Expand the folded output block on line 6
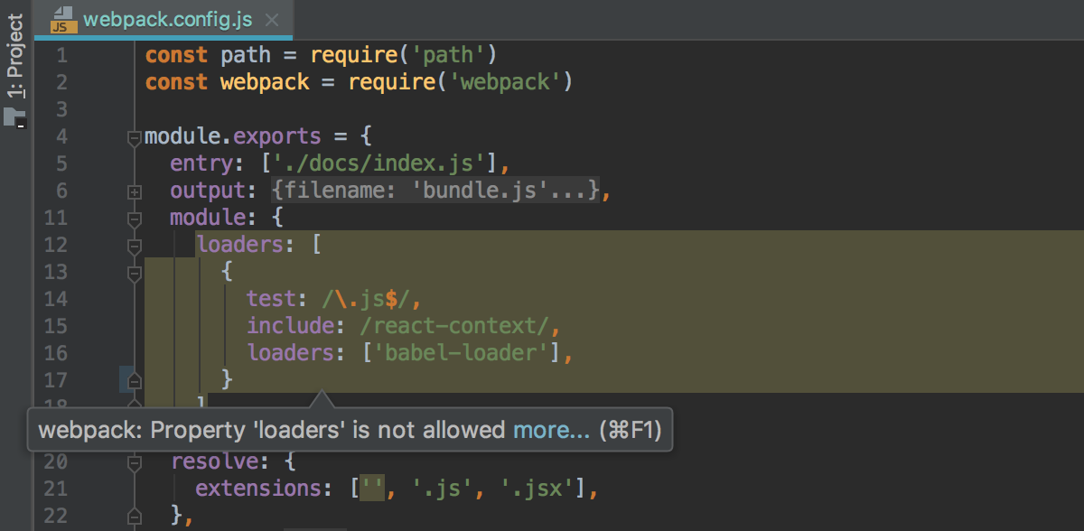The image size is (1084, 531). click(x=135, y=191)
